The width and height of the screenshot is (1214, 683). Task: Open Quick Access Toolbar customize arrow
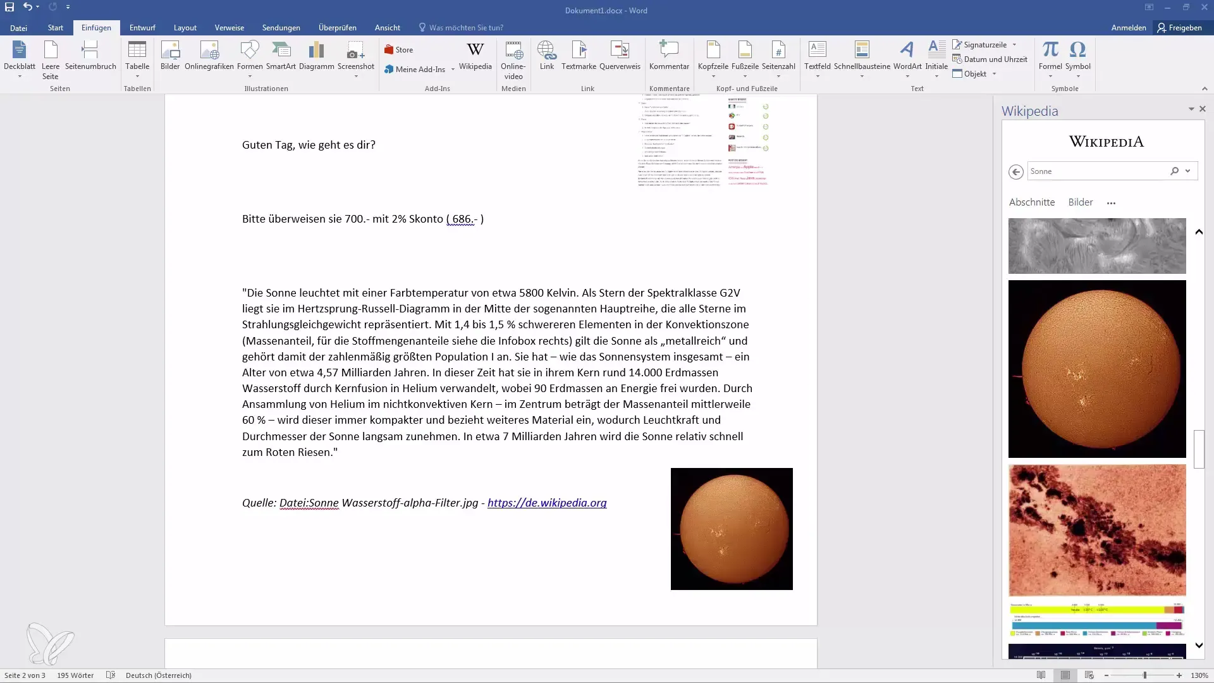pos(68,7)
